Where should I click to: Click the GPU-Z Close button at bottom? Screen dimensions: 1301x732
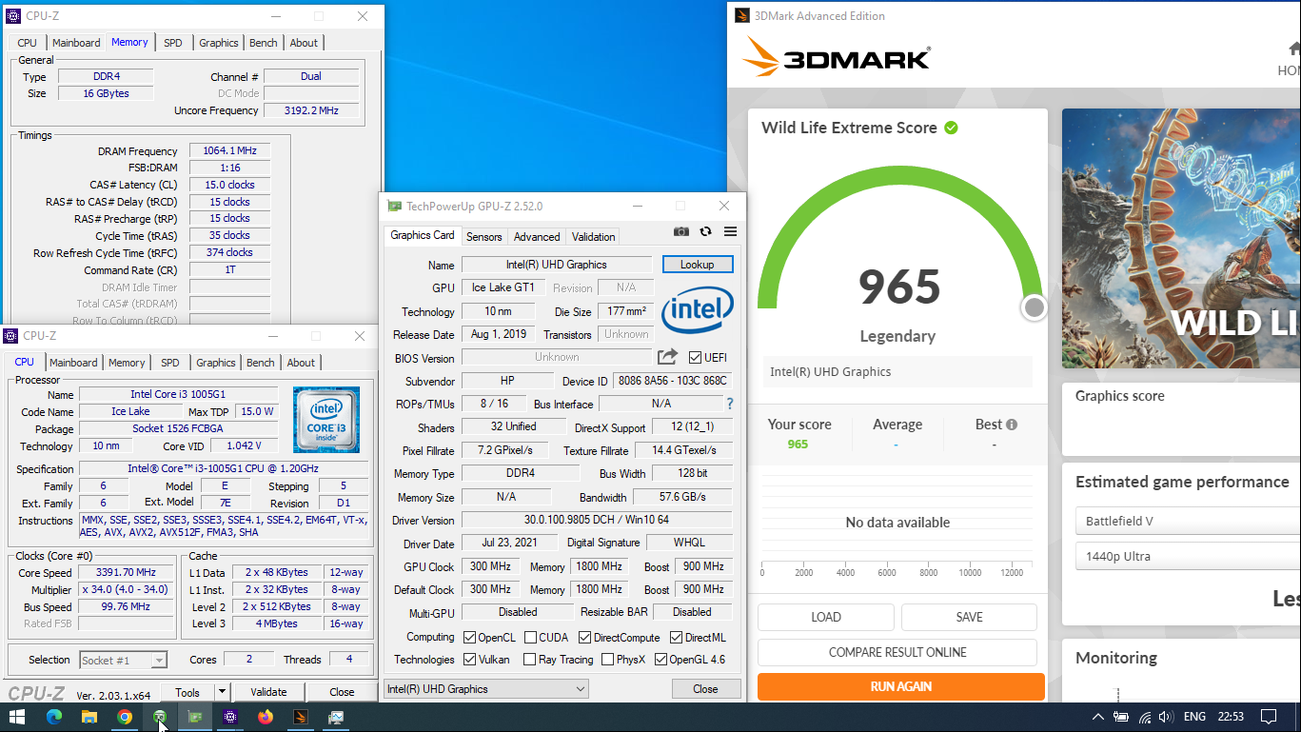click(705, 688)
